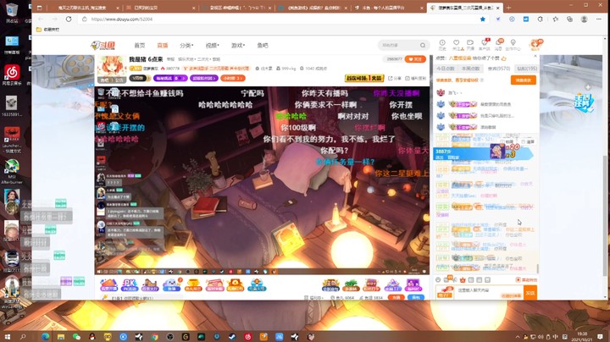Click the browser address bar URL
This screenshot has height=342, width=610.
pos(122,19)
